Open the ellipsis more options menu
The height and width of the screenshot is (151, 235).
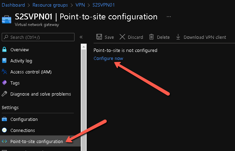point(169,17)
